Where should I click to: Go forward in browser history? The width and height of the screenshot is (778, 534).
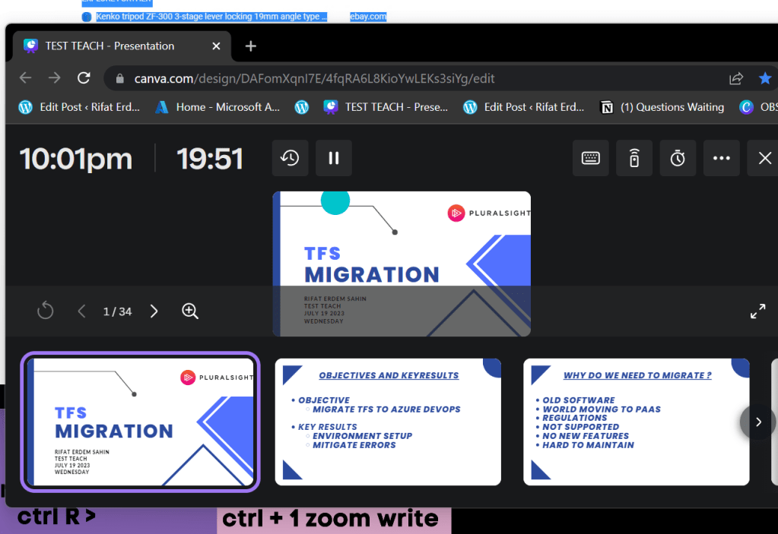pyautogui.click(x=55, y=78)
